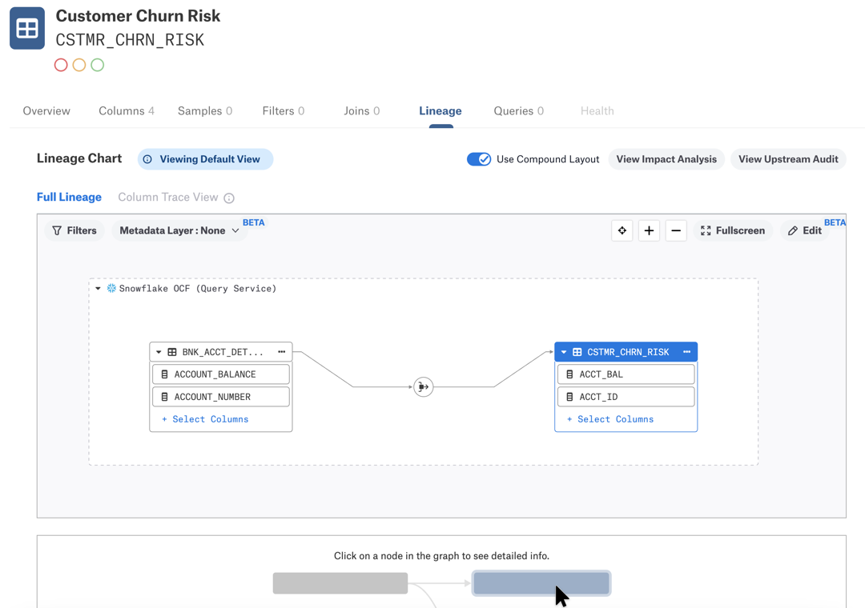Click the column icon beside ACCOUNT_BALANCE
The image size is (865, 608).
pyautogui.click(x=164, y=374)
